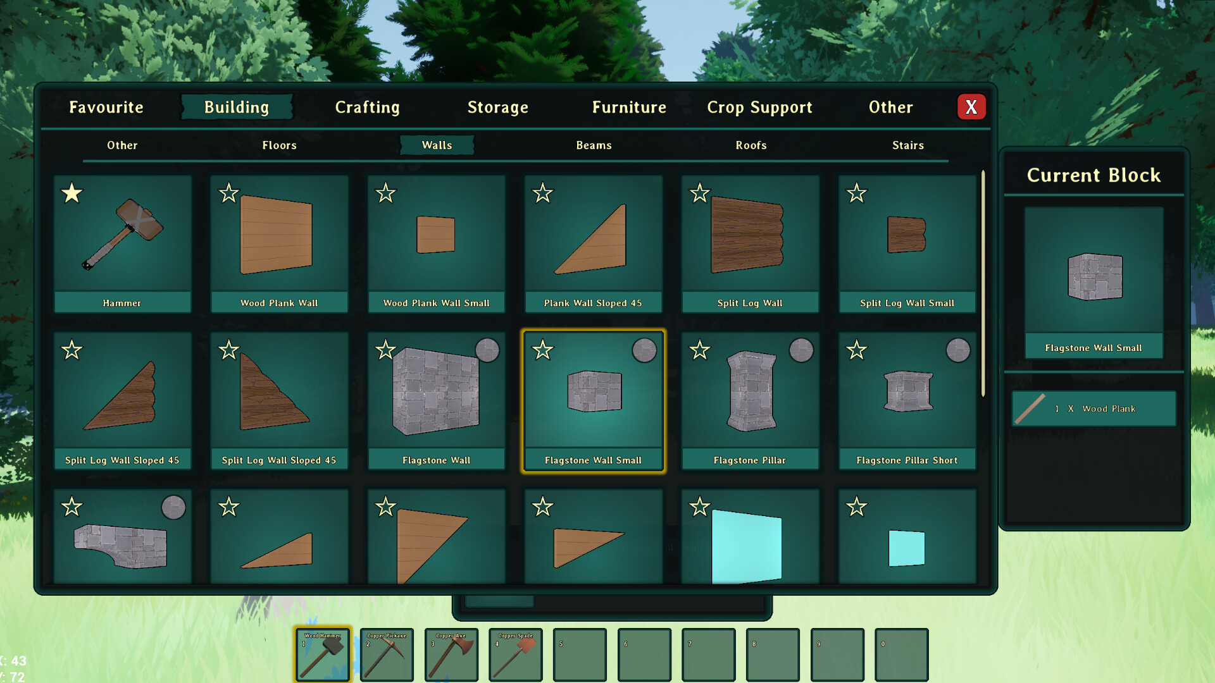Image resolution: width=1215 pixels, height=683 pixels.
Task: Close the build menu with X
Action: pos(971,108)
